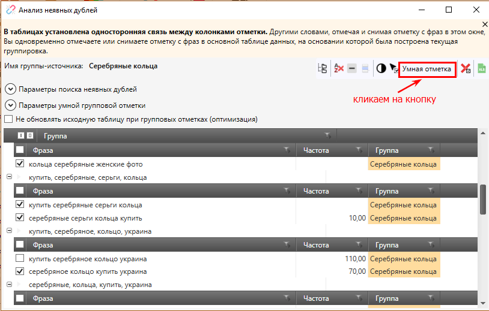Click the table scrollbar down arrow
489x311 pixels.
tap(483, 303)
